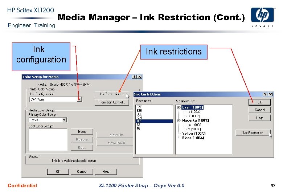The image size is (283, 196).
Task: Select lm (100%) under Magenta
Action: click(x=194, y=125)
